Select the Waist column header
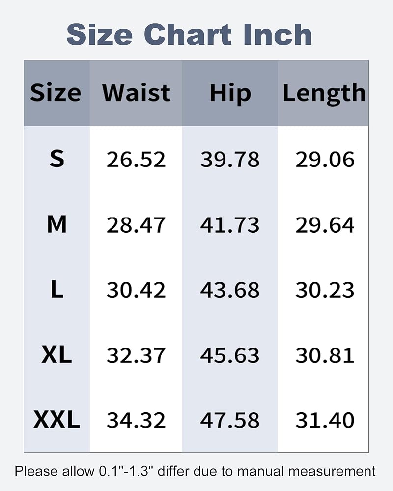Image resolution: width=393 pixels, height=491 pixels. tap(137, 93)
